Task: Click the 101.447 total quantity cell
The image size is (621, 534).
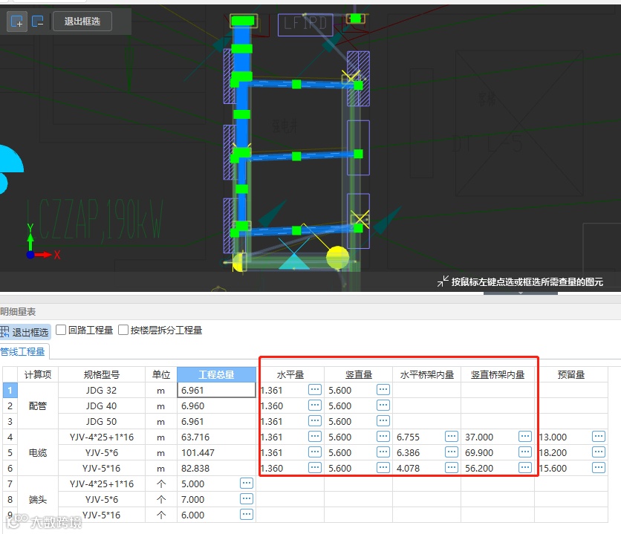Action: (216, 452)
